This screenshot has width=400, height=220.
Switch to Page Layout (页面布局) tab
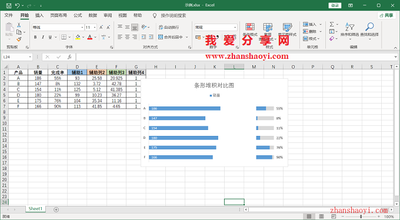click(58, 15)
